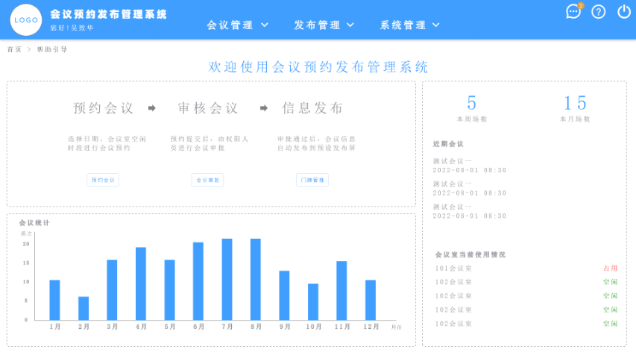The image size is (636, 358).
Task: Click the 2月 bar in the chart
Action: tap(84, 308)
